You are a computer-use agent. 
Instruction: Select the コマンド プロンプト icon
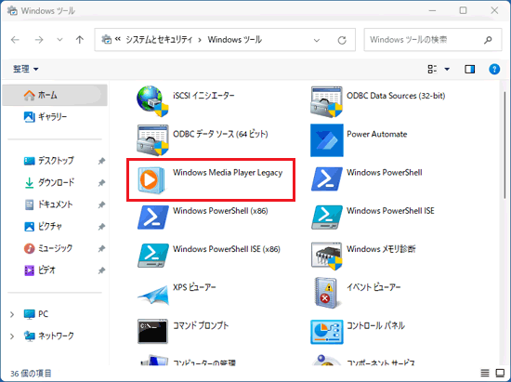pos(152,332)
